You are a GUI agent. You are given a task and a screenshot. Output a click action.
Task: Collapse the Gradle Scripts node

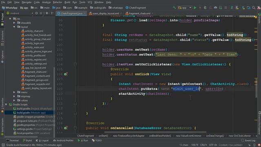tap(6, 105)
